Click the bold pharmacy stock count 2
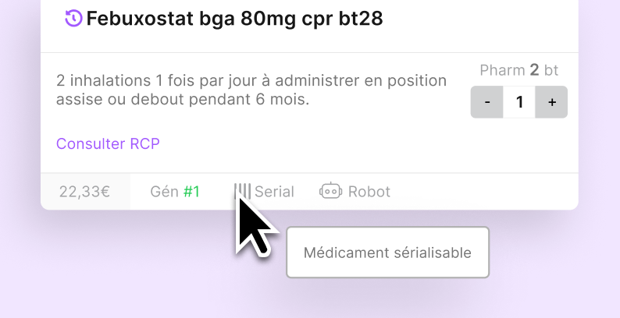Image resolution: width=620 pixels, height=318 pixels. point(535,70)
